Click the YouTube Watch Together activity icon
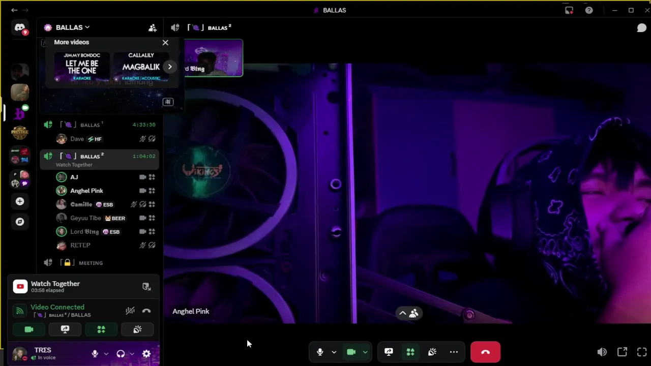The width and height of the screenshot is (651, 366). coord(20,287)
